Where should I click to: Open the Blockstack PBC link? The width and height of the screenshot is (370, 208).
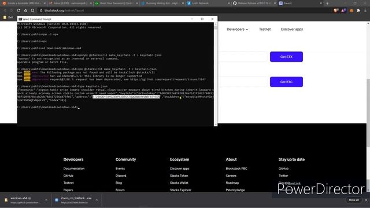click(x=236, y=169)
